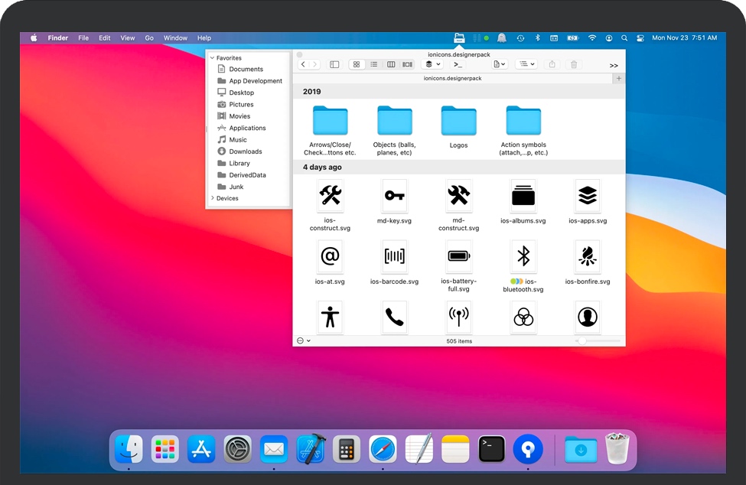Viewport: 746px width, 485px height.
Task: Switch to list view
Action: [x=373, y=65]
